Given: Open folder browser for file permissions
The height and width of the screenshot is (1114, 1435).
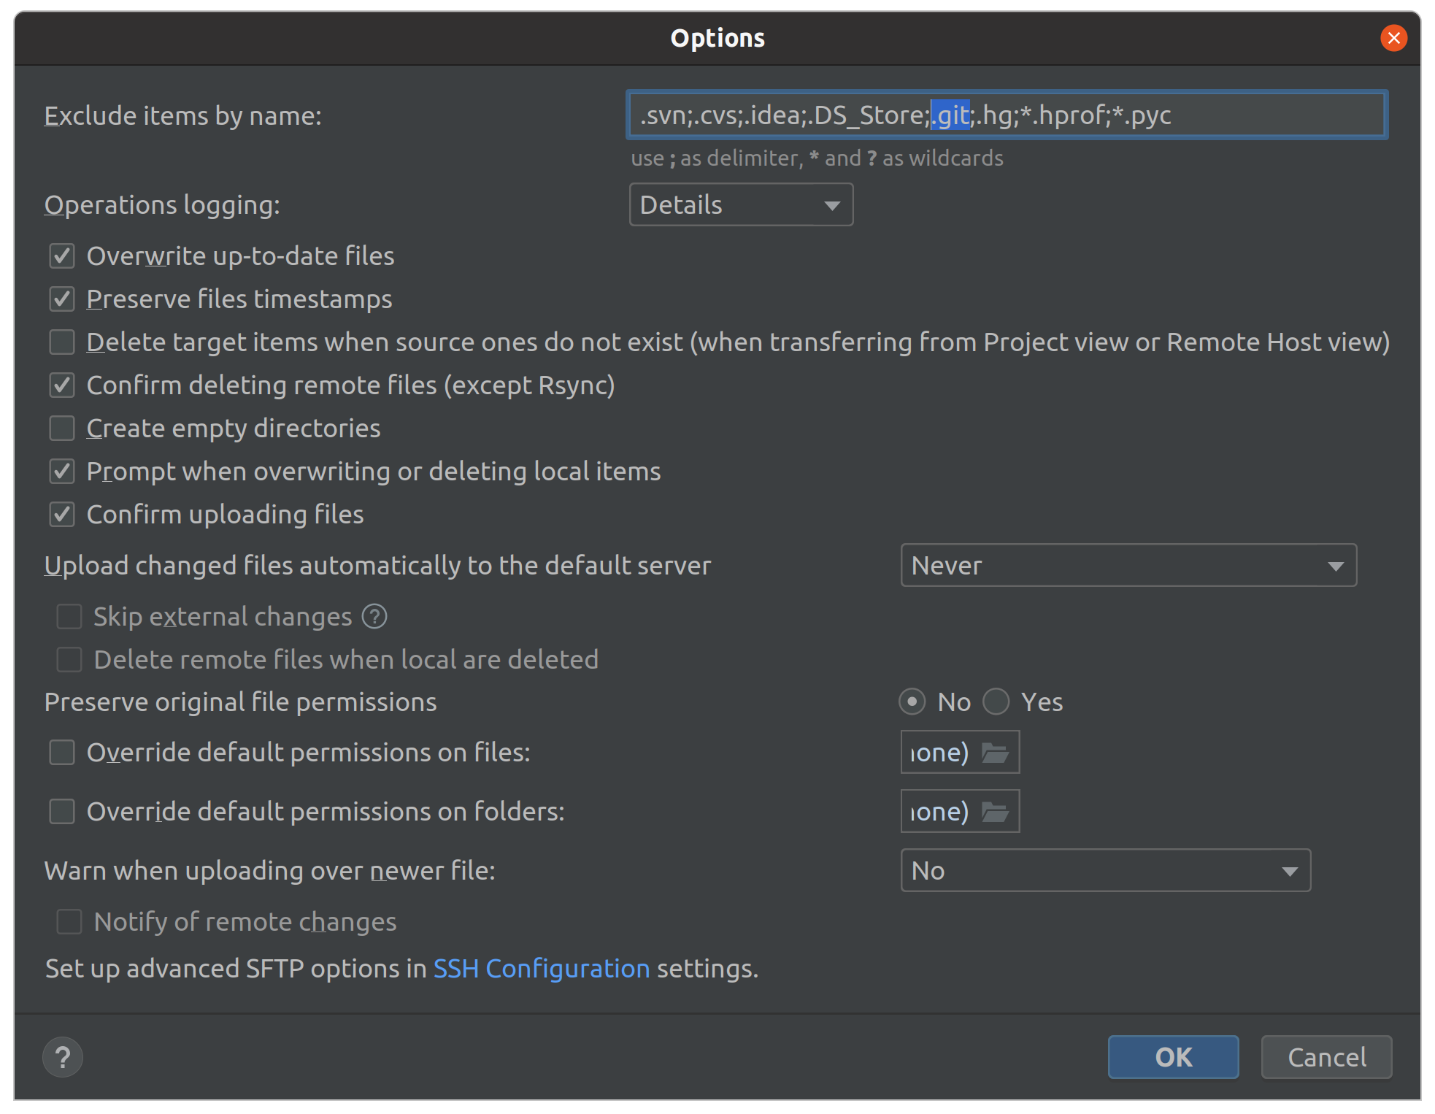Looking at the screenshot, I should pos(994,752).
